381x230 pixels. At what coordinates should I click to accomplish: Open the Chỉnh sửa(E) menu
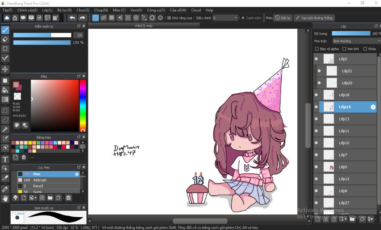coord(28,10)
